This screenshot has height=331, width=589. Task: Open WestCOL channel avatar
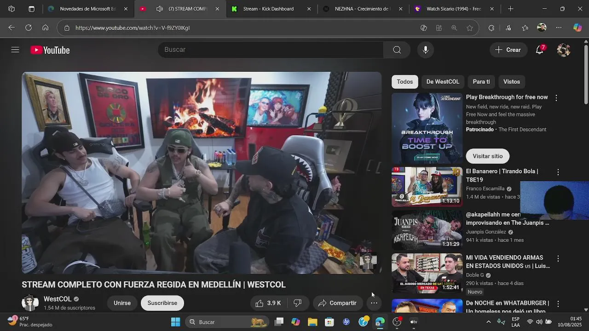[30, 303]
